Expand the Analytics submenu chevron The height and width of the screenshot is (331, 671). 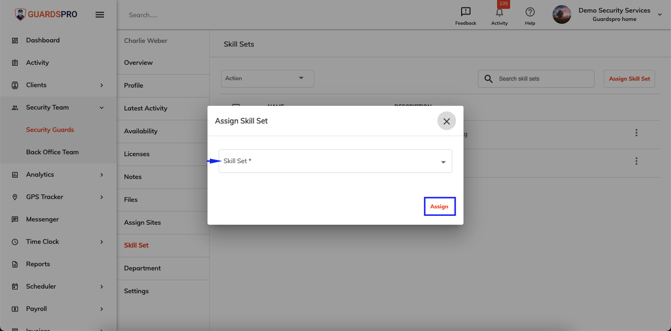click(x=102, y=175)
